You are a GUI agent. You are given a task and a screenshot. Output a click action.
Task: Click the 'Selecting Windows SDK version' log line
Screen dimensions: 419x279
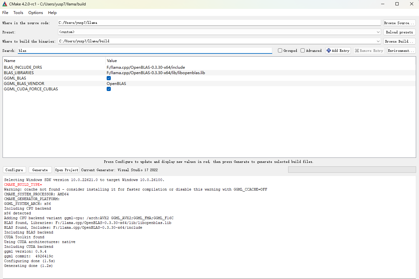point(84,180)
